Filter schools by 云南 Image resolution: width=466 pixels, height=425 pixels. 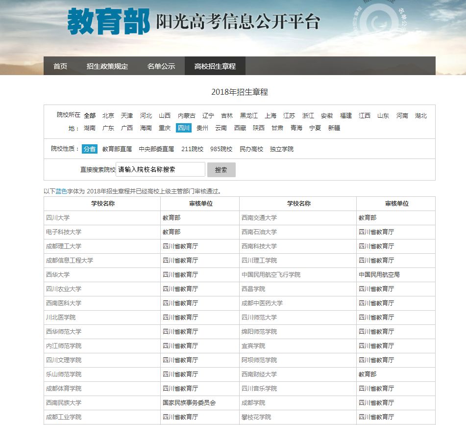point(221,128)
